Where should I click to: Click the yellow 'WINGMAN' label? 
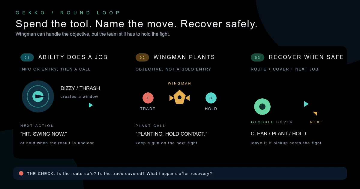tap(180, 83)
